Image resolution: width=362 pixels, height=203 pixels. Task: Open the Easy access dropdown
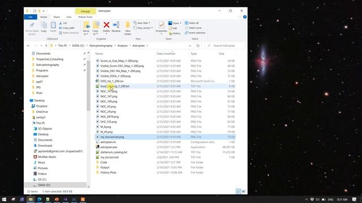pos(143,28)
